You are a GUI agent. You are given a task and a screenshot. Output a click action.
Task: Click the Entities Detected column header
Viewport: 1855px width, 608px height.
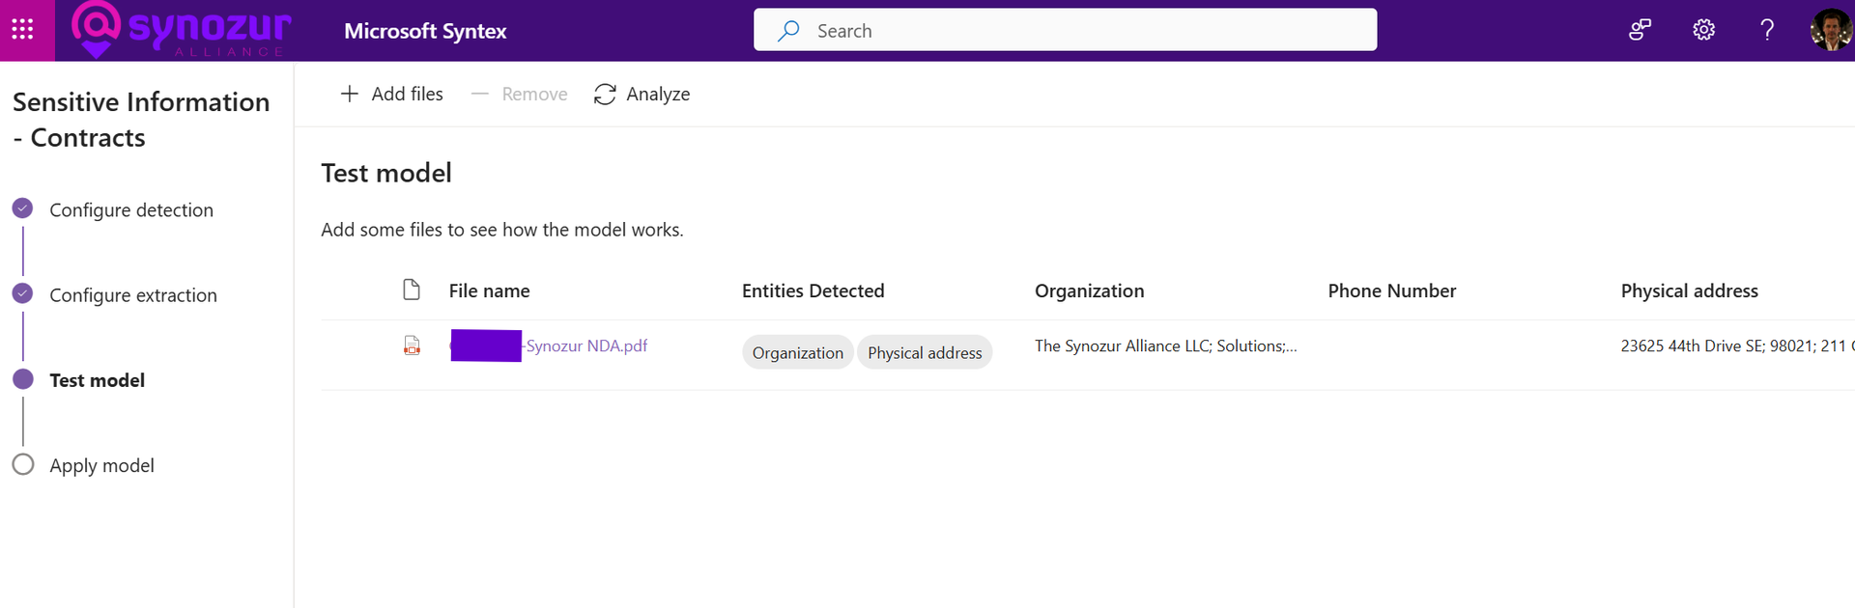813,290
